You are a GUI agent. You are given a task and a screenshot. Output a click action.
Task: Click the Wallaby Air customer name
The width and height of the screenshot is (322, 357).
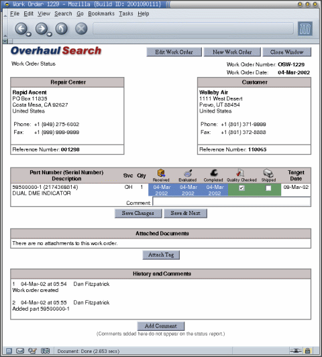pos(213,92)
